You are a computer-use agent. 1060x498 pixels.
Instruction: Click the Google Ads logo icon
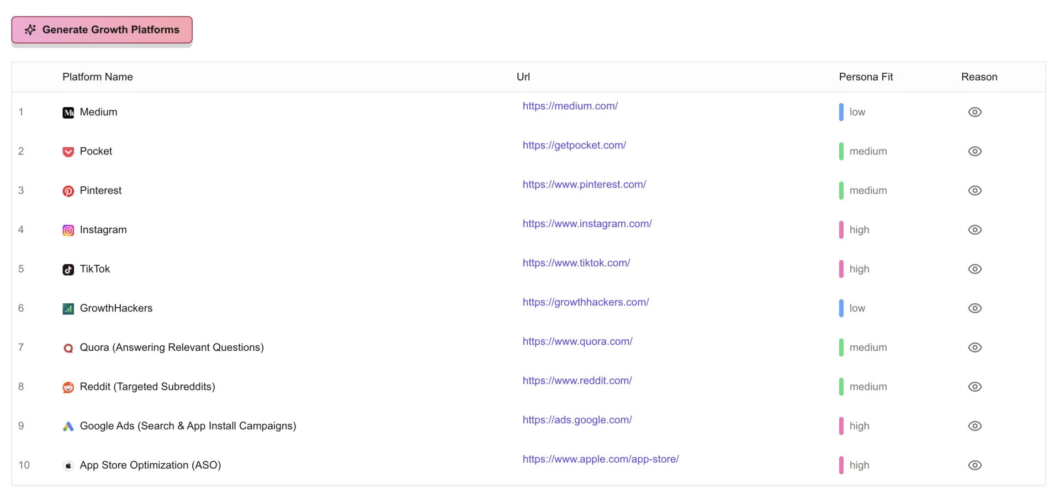coord(68,426)
